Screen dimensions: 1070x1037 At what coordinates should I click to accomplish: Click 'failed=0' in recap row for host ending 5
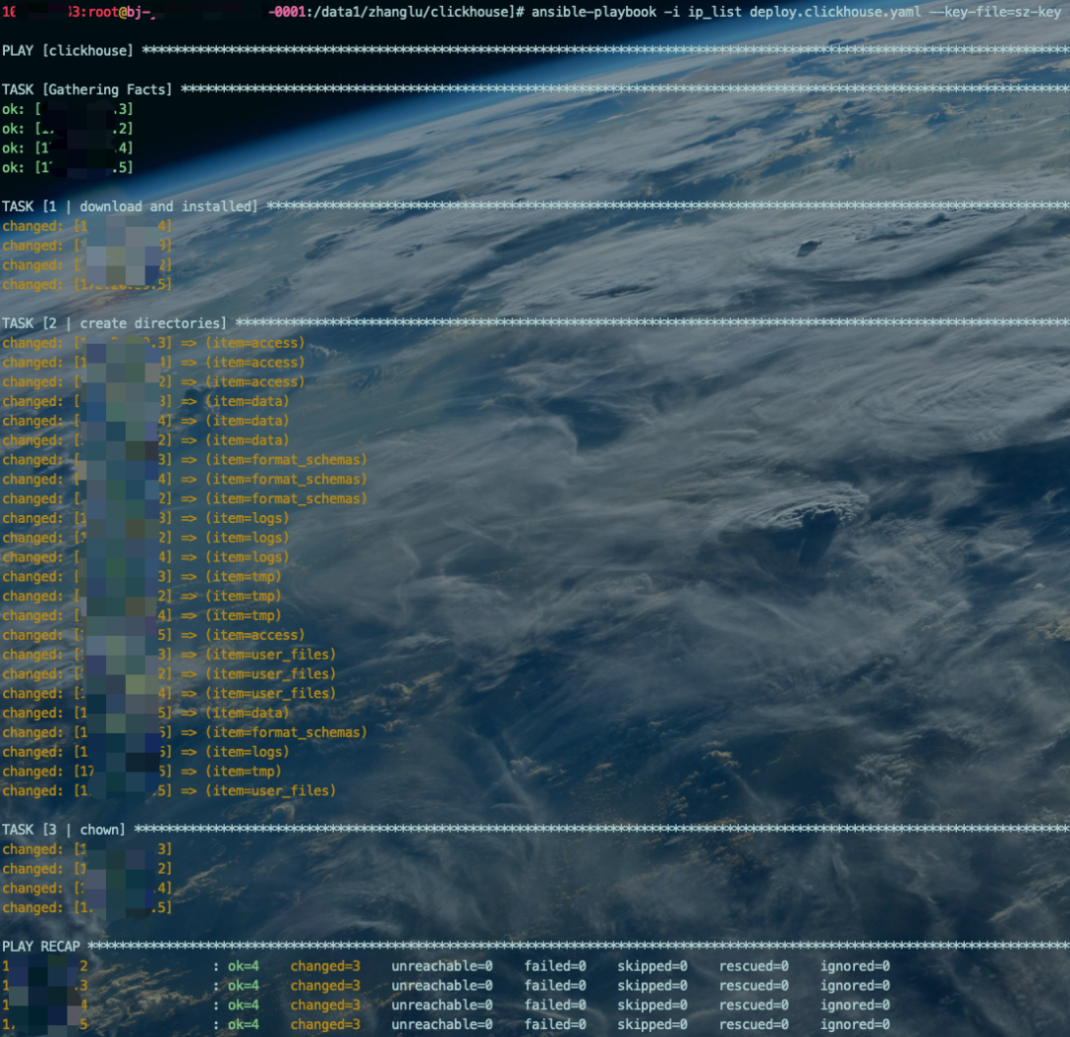coord(555,1024)
